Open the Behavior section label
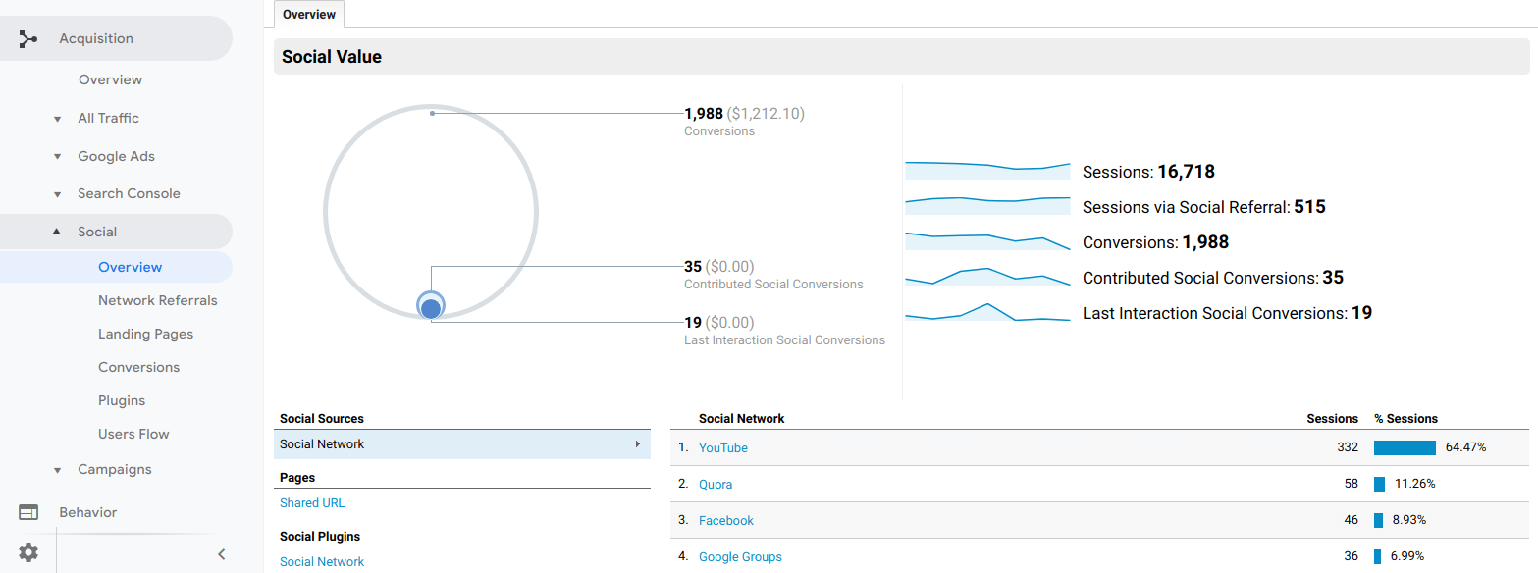Screen dimensions: 1538x573 (x=87, y=512)
